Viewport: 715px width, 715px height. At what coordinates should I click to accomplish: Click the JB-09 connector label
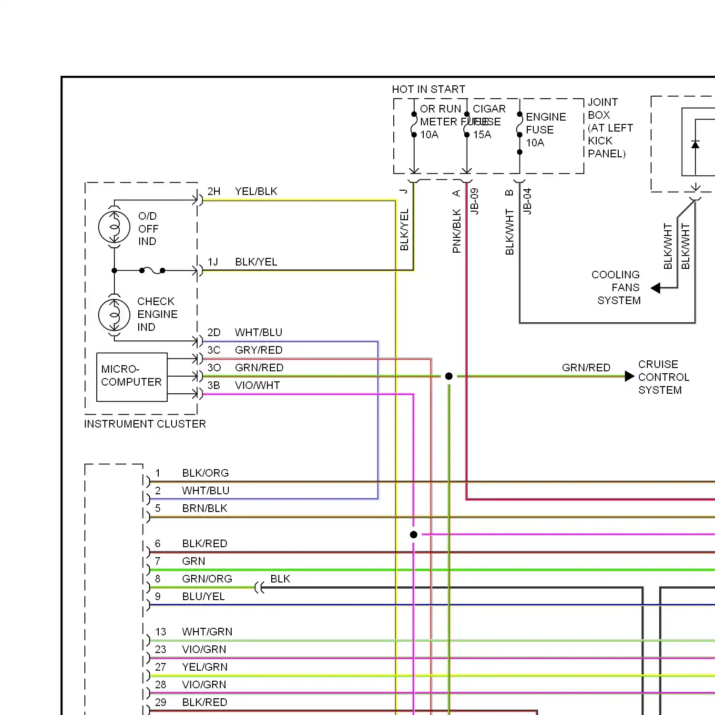point(474,201)
